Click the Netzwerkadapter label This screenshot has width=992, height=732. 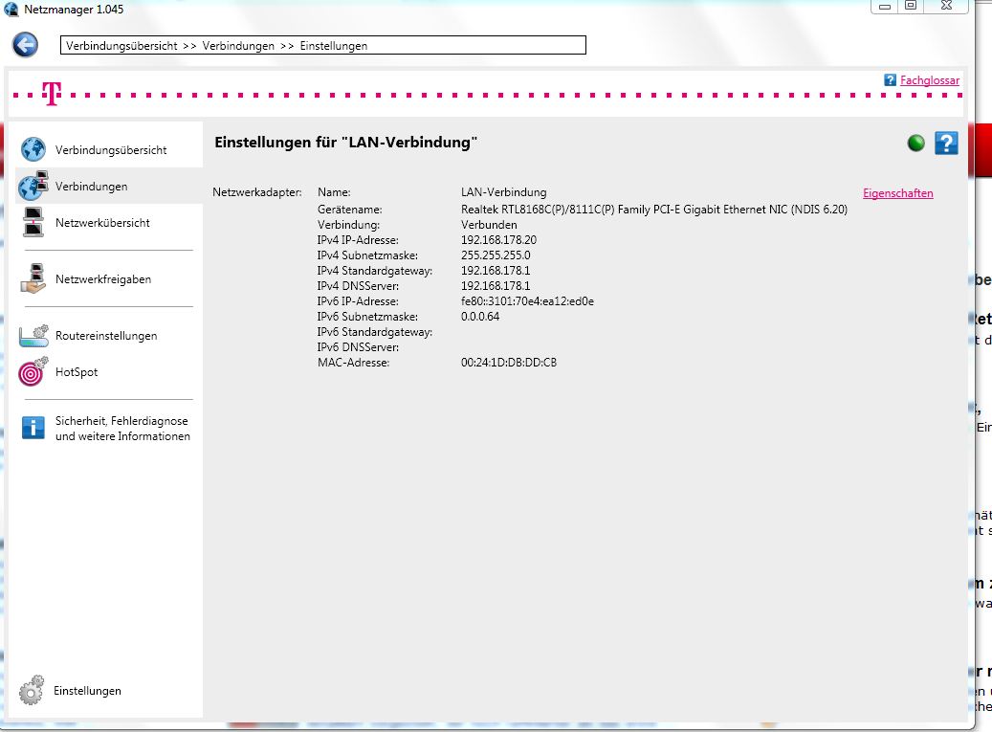coord(257,191)
